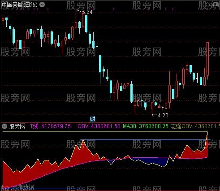Click the rounded rectangle icon in the chart's top-right corner

[216, 5]
